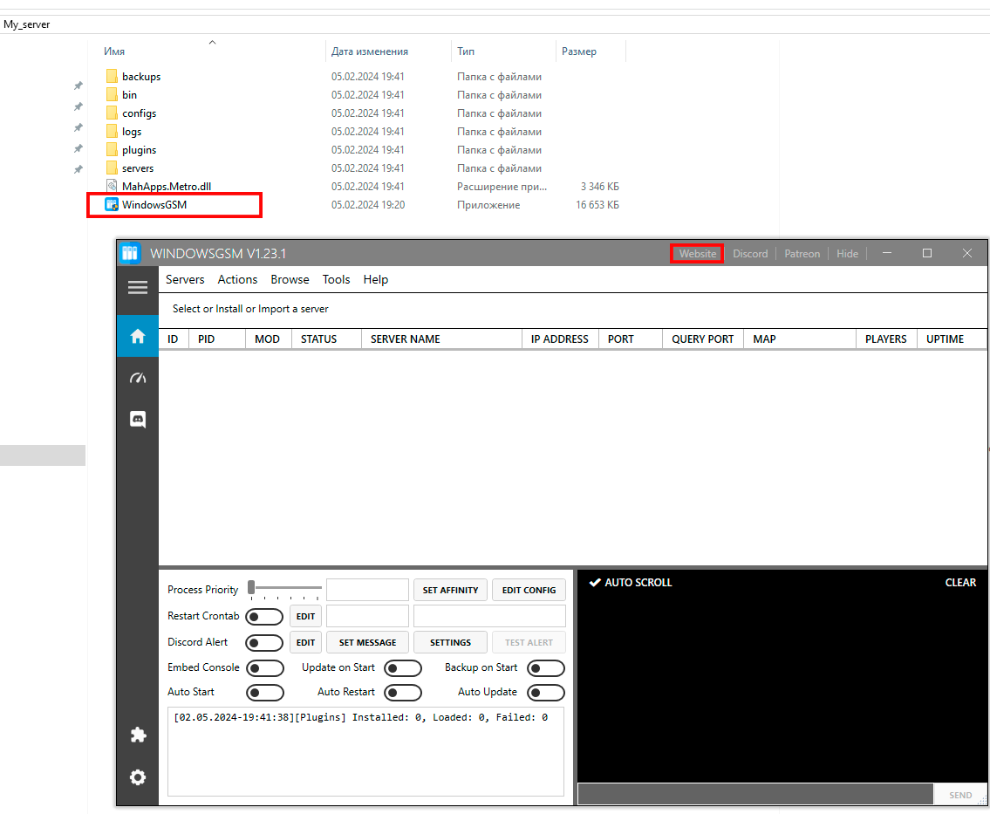Click the Website link in title bar

click(698, 253)
